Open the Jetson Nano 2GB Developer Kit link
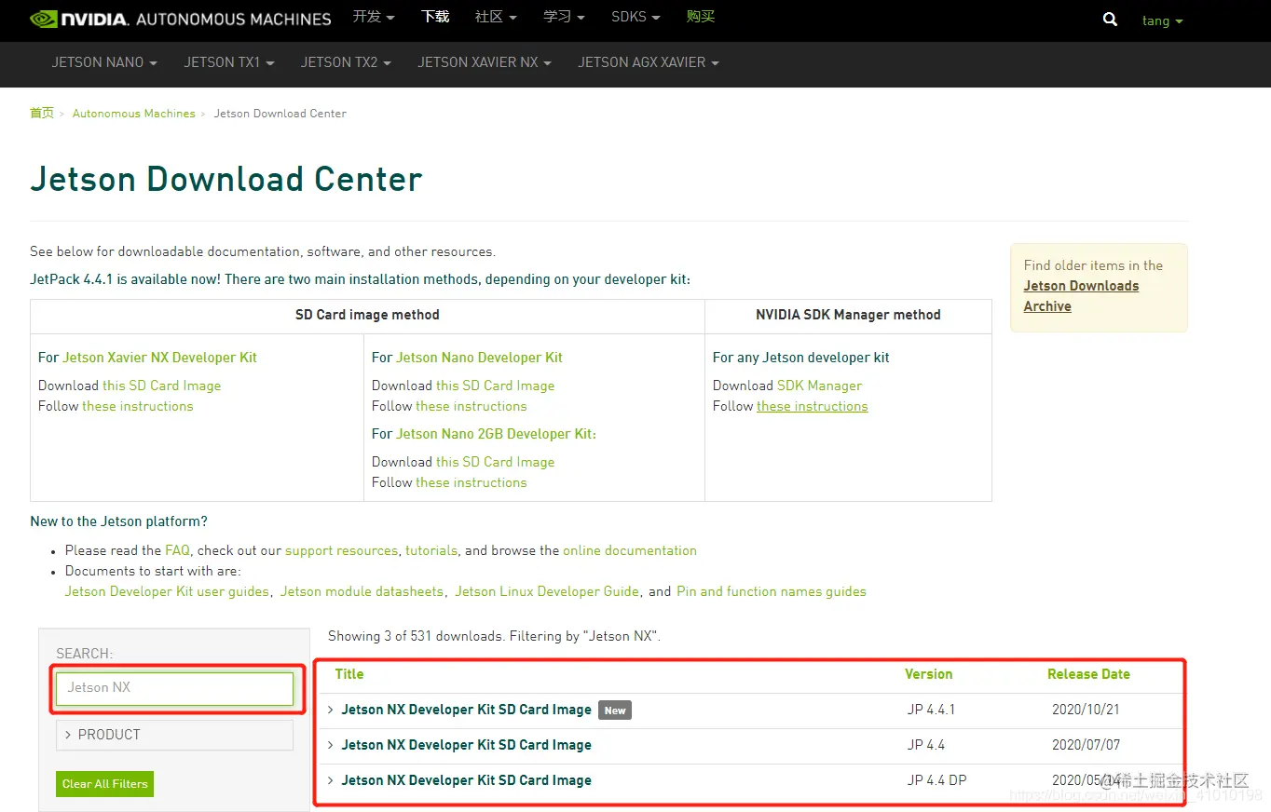The height and width of the screenshot is (812, 1271). (496, 434)
